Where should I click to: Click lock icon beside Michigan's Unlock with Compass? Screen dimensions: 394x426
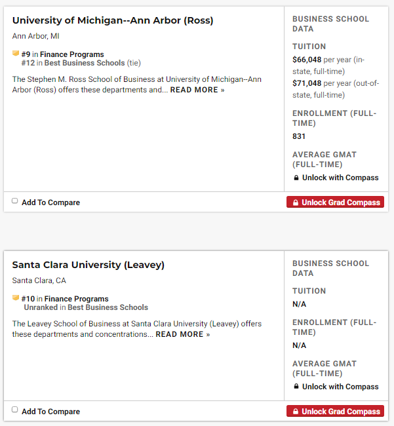coord(296,178)
